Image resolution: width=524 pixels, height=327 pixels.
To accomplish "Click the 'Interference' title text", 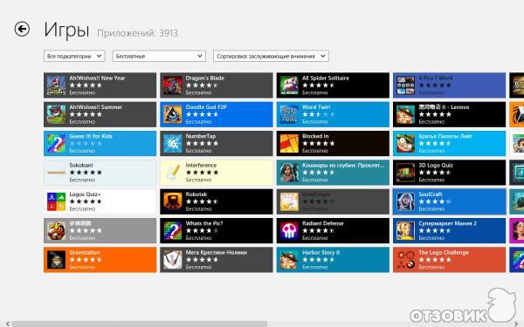I will click(x=201, y=165).
